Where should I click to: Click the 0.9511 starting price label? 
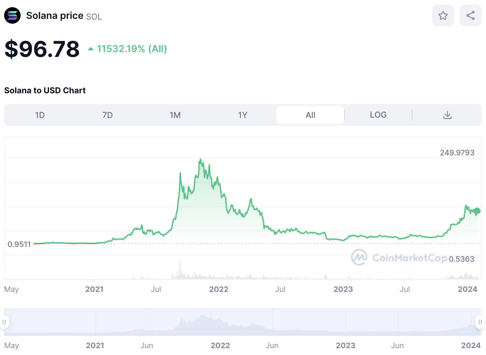coord(19,244)
